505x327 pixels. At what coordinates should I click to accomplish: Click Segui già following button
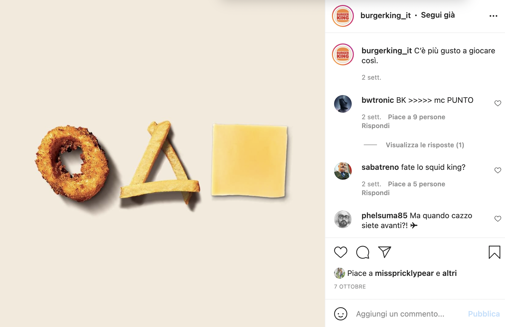coord(438,15)
